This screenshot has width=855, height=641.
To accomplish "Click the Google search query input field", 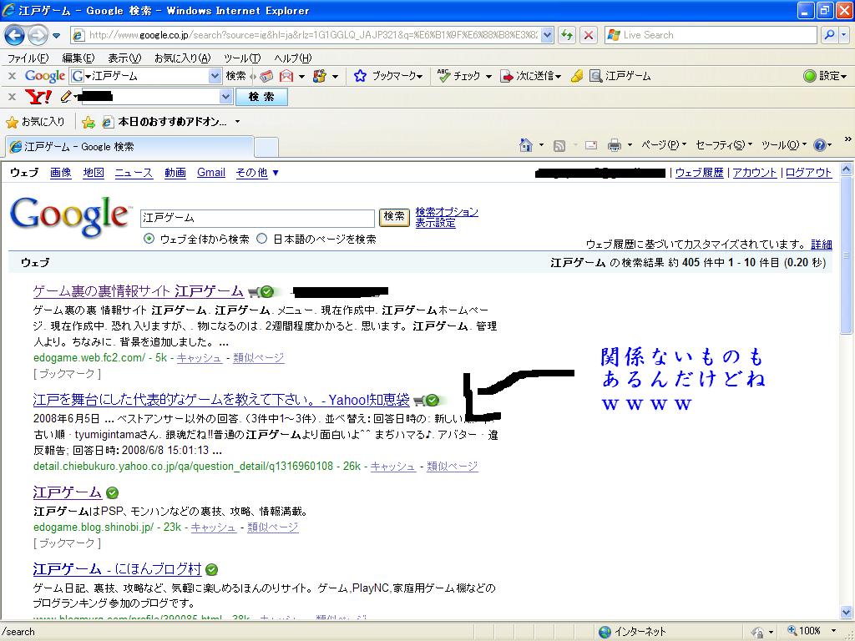I will (257, 218).
